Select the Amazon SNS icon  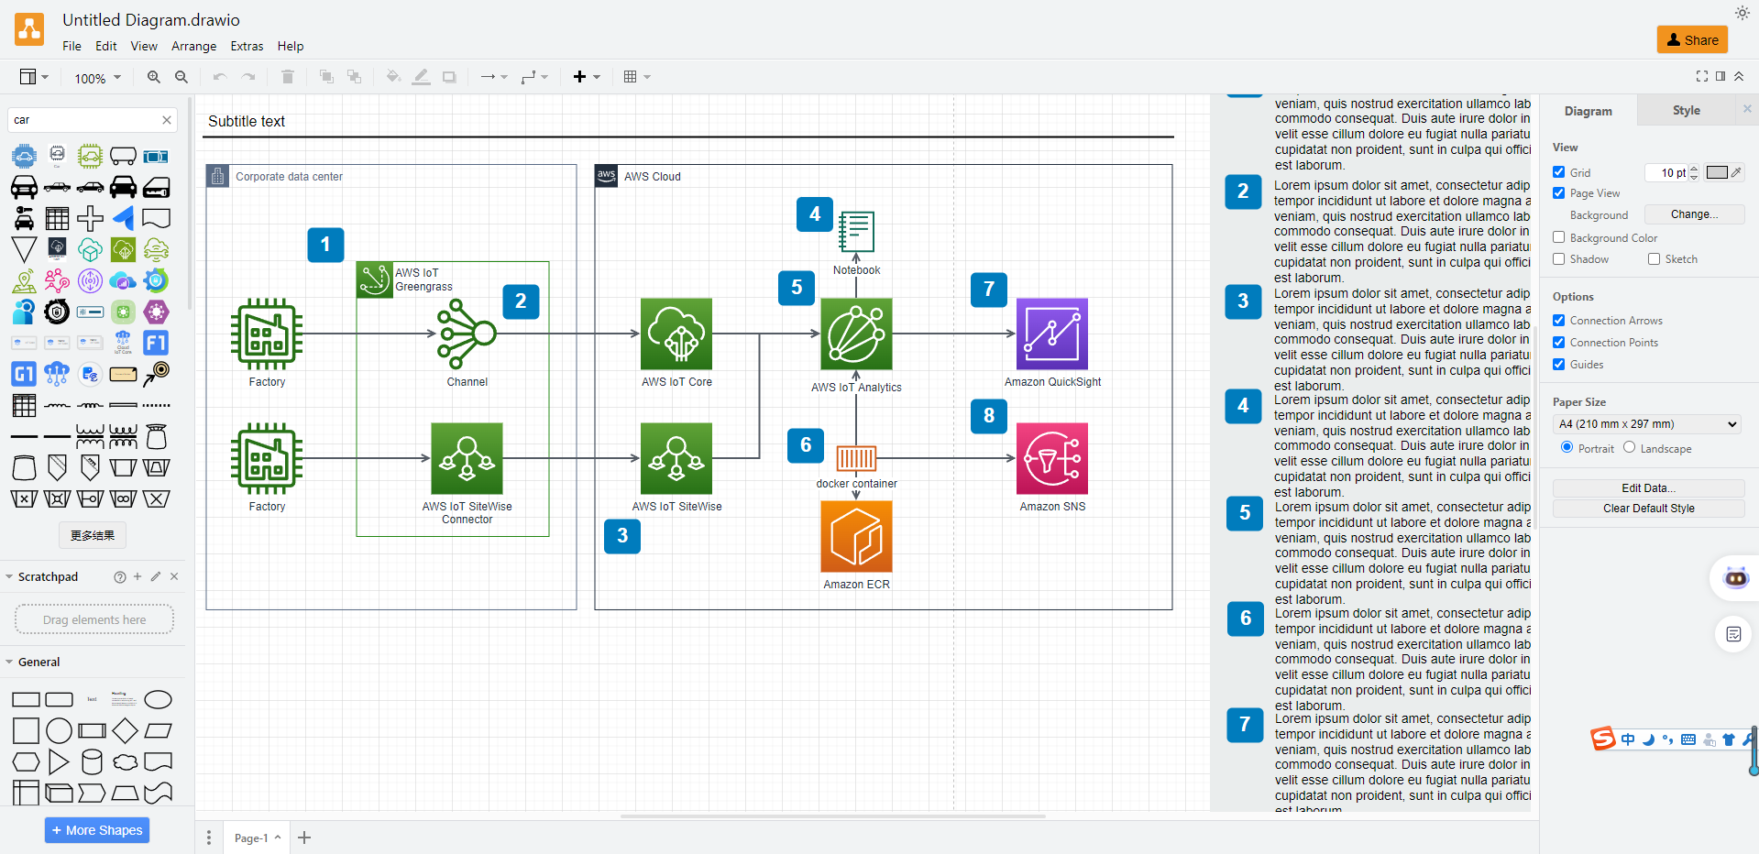click(1052, 458)
